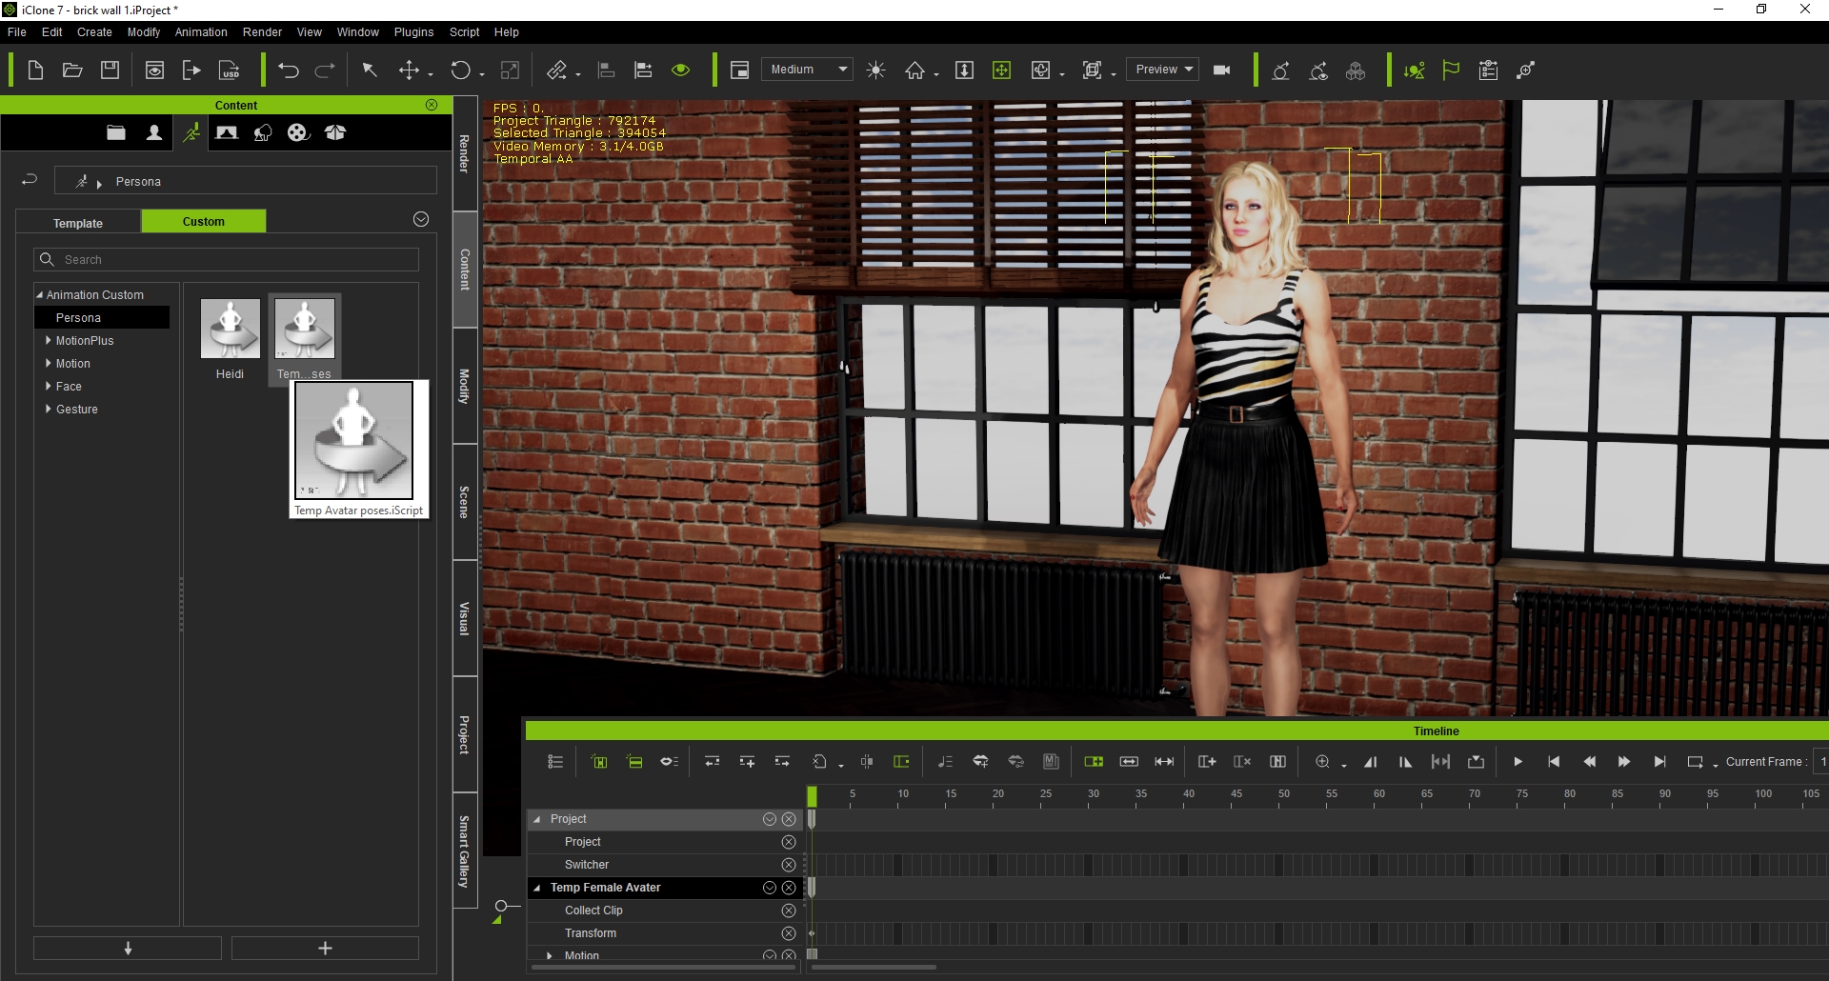Select Persona in the content tree
1829x981 pixels.
pyautogui.click(x=102, y=317)
